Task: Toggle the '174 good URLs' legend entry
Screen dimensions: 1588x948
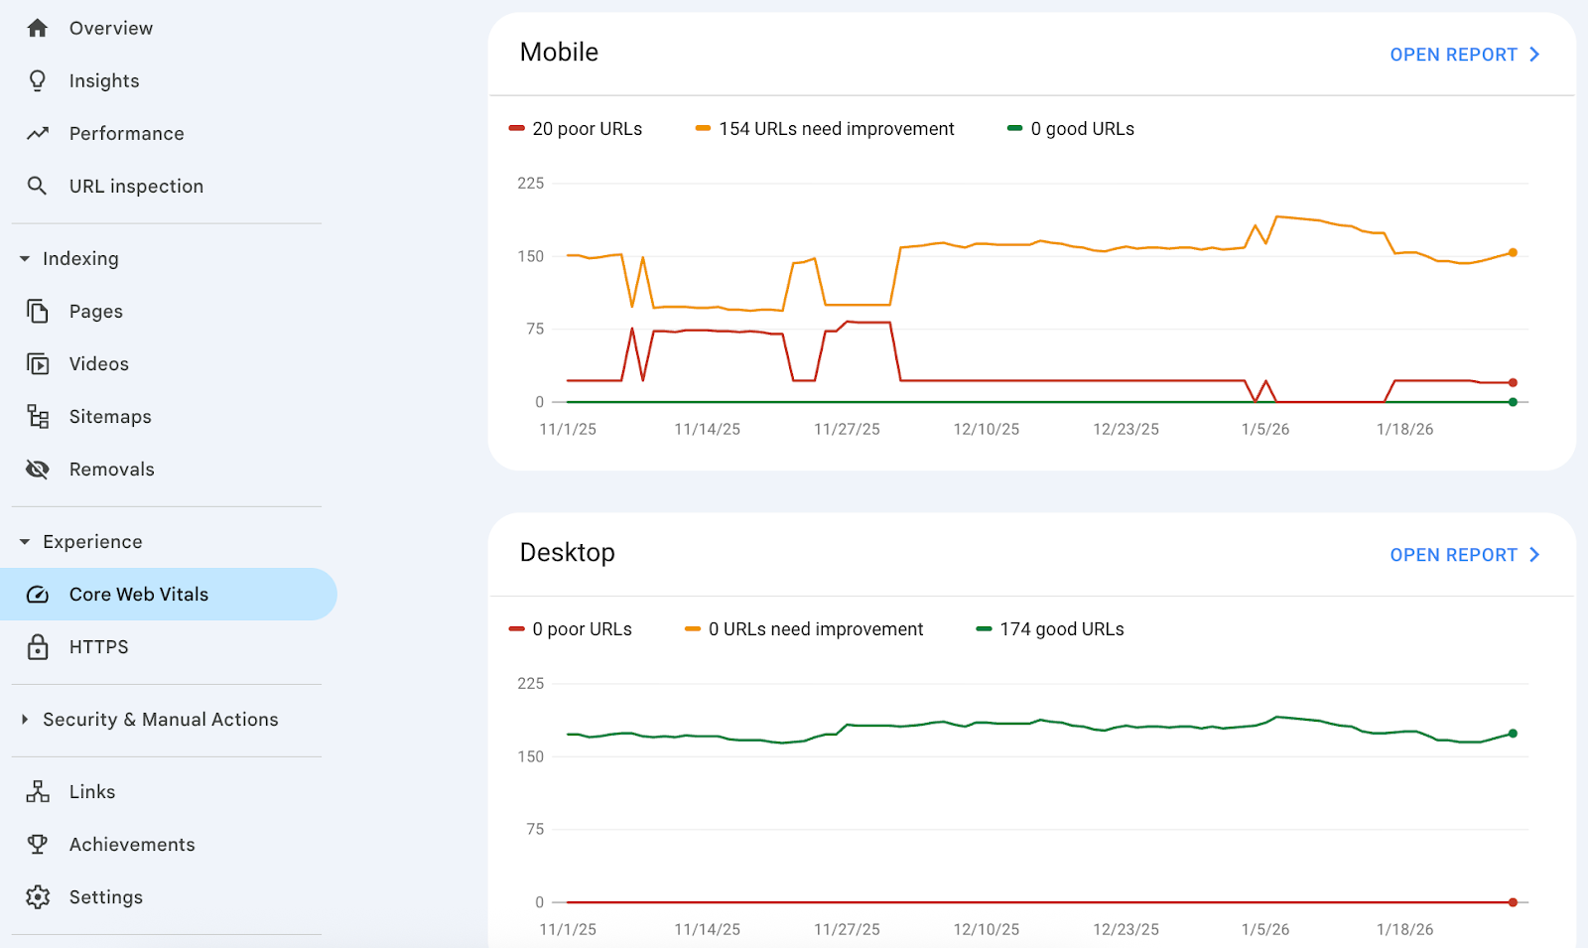Action: [1049, 628]
